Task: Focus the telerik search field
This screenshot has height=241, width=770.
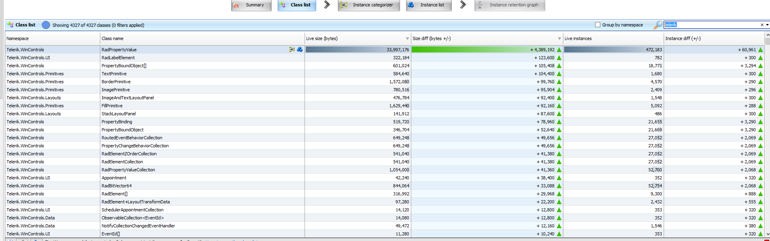Action: click(711, 25)
